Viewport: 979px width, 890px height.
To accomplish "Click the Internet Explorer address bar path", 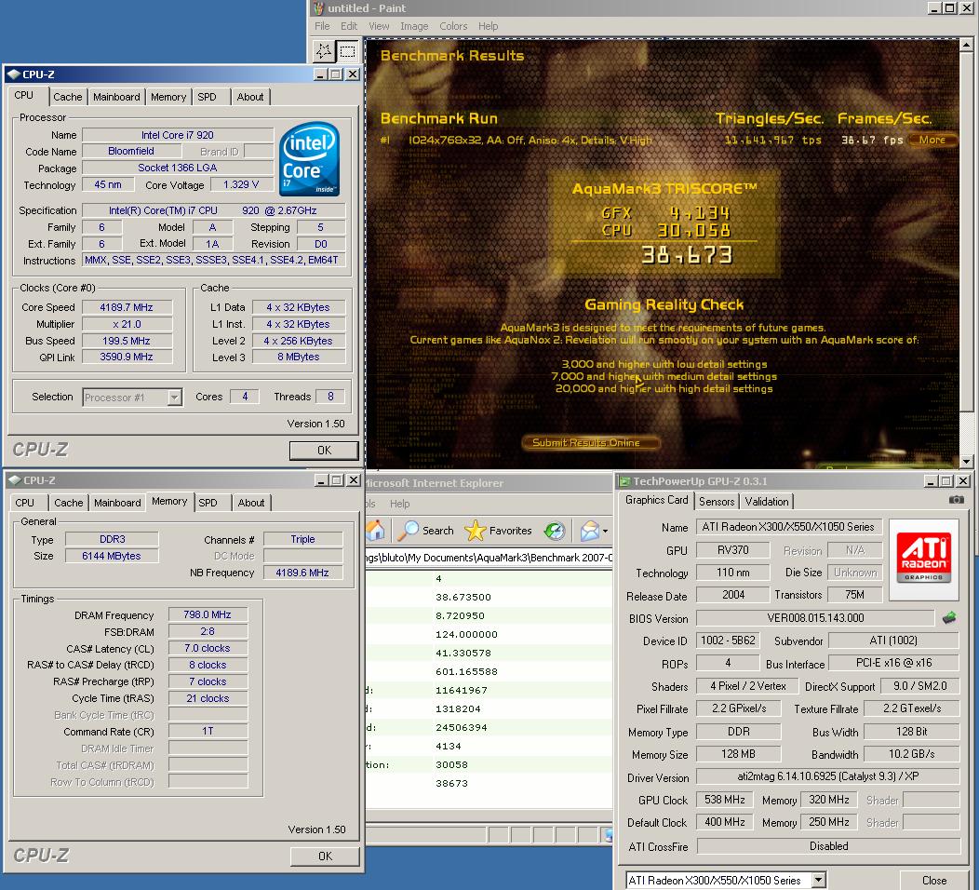I will (x=489, y=558).
